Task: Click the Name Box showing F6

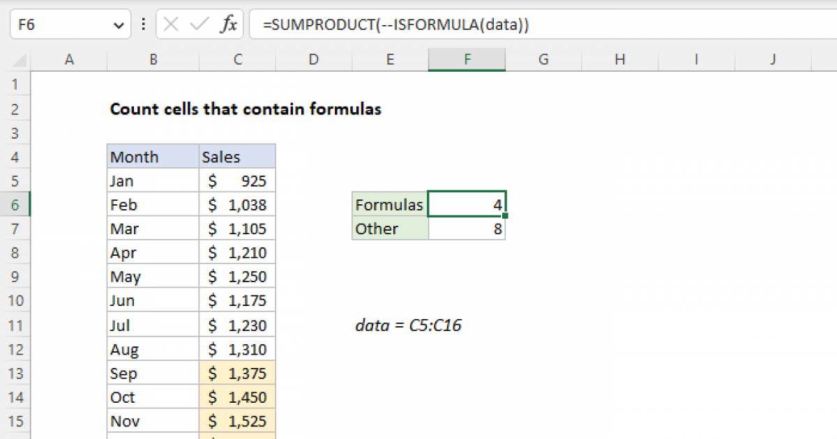Action: pyautogui.click(x=69, y=25)
